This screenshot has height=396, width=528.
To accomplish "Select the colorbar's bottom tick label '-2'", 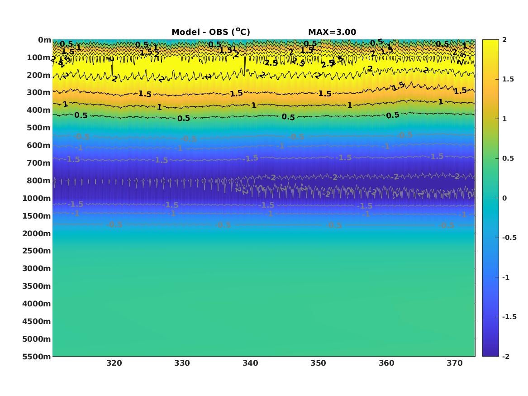I will point(506,356).
